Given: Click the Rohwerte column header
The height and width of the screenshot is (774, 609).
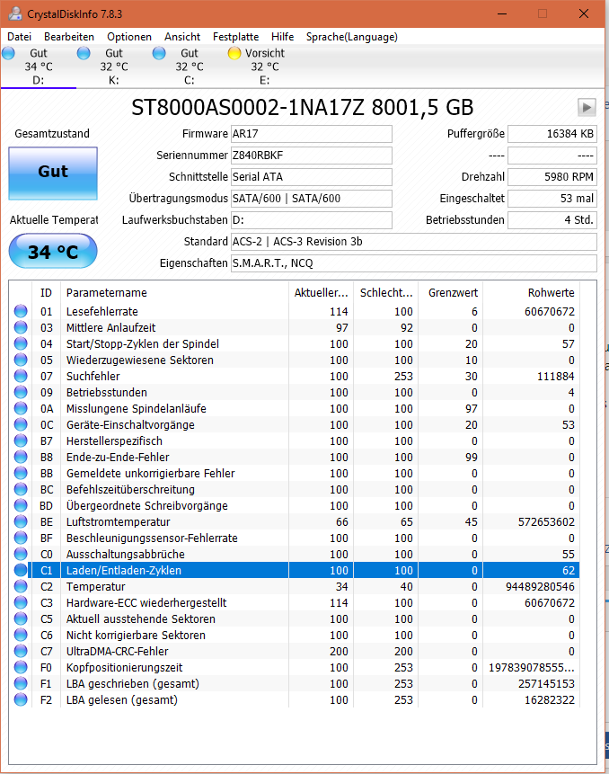Looking at the screenshot, I should [x=531, y=293].
